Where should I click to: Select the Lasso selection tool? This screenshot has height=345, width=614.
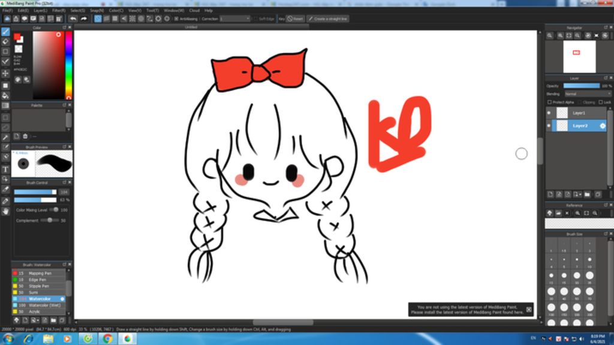pyautogui.click(x=5, y=128)
